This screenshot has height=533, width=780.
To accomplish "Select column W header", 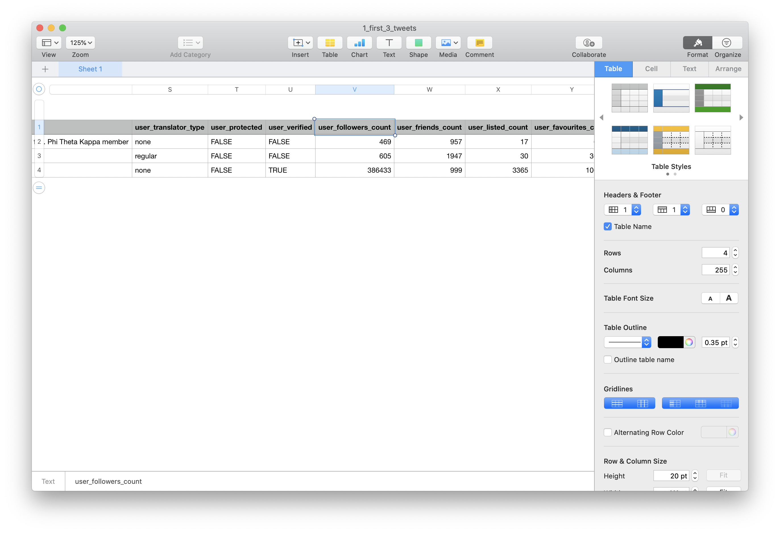I will click(430, 89).
